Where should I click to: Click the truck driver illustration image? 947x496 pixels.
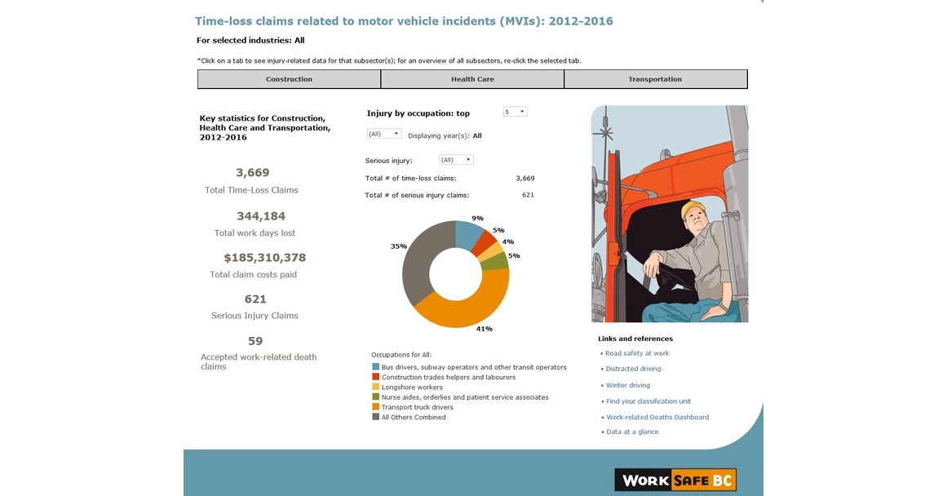(x=670, y=212)
